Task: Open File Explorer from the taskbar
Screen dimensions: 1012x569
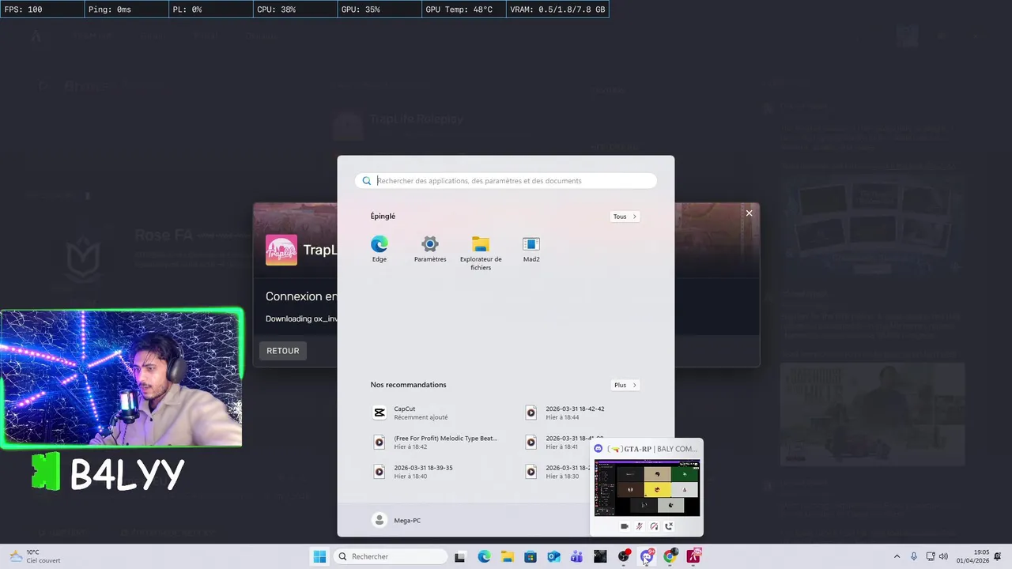Action: pyautogui.click(x=507, y=556)
